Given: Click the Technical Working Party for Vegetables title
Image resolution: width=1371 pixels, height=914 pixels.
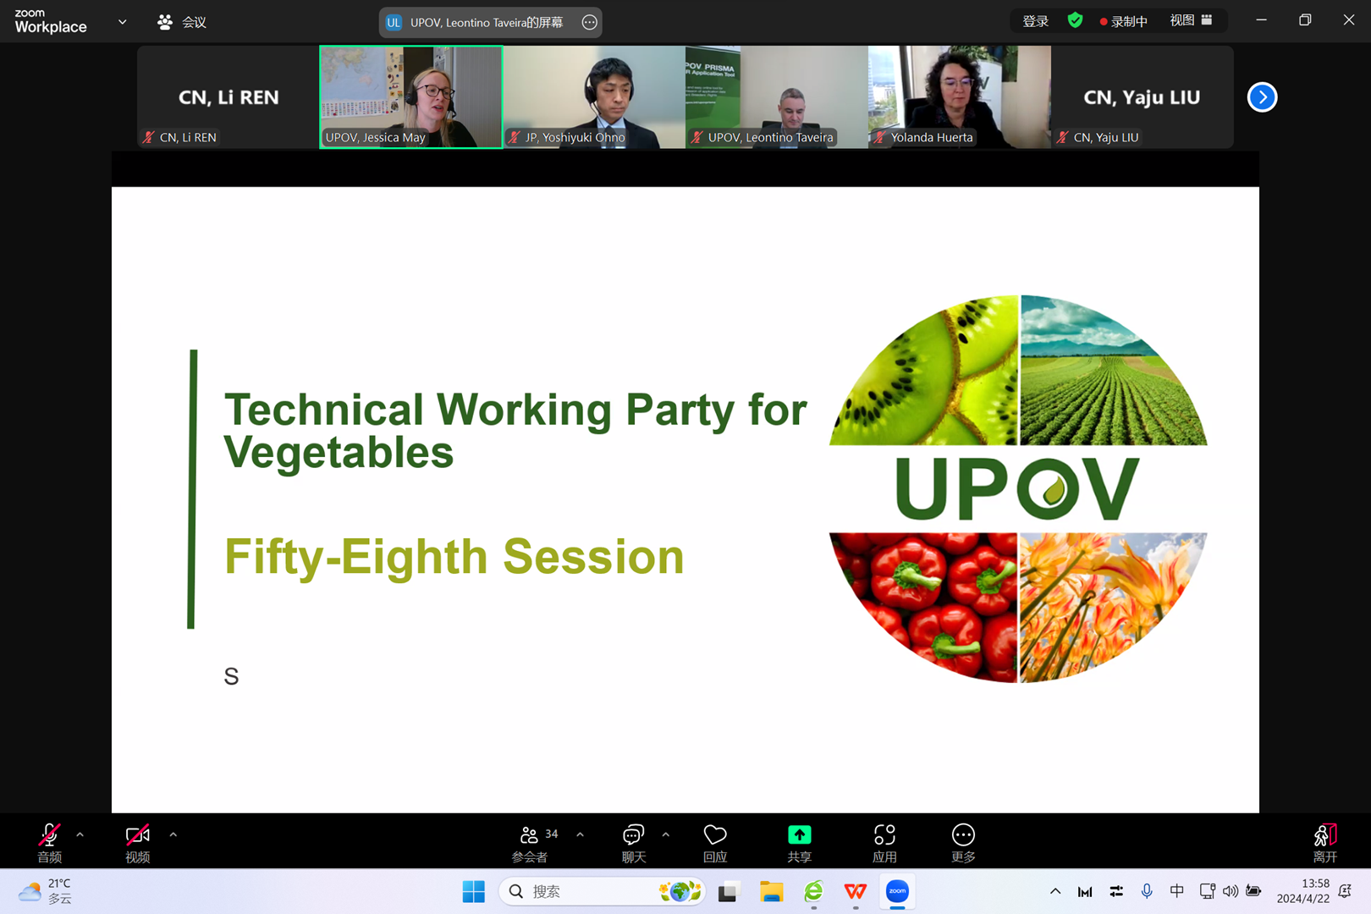Looking at the screenshot, I should coord(515,431).
